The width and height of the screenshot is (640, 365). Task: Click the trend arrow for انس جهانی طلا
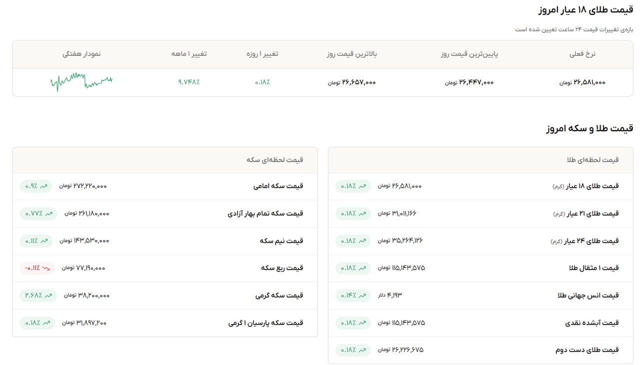click(x=362, y=295)
